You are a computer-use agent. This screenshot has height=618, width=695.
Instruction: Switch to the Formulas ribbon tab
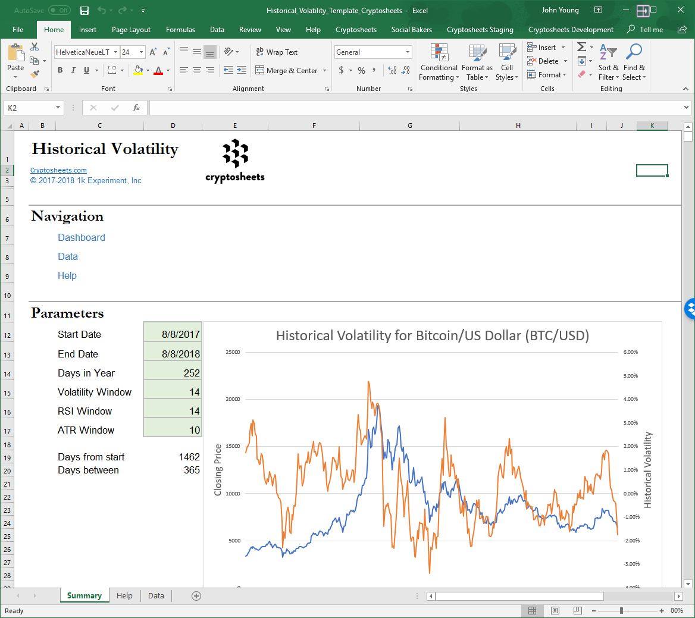click(180, 30)
